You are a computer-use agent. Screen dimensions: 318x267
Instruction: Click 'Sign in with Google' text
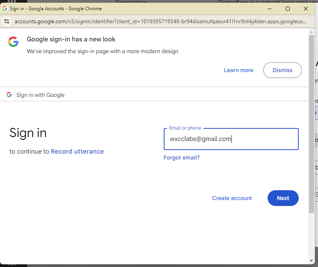point(41,95)
